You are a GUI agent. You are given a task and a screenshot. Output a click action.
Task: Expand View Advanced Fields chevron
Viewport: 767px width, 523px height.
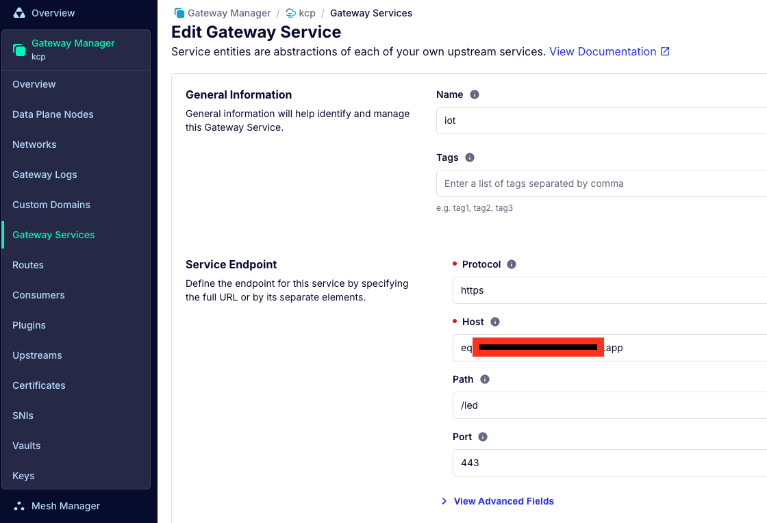click(x=444, y=501)
